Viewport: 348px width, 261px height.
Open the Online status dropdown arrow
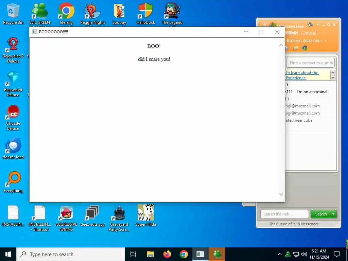319,33
